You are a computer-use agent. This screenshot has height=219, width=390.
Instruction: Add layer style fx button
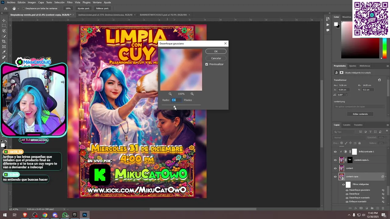tap(356, 208)
